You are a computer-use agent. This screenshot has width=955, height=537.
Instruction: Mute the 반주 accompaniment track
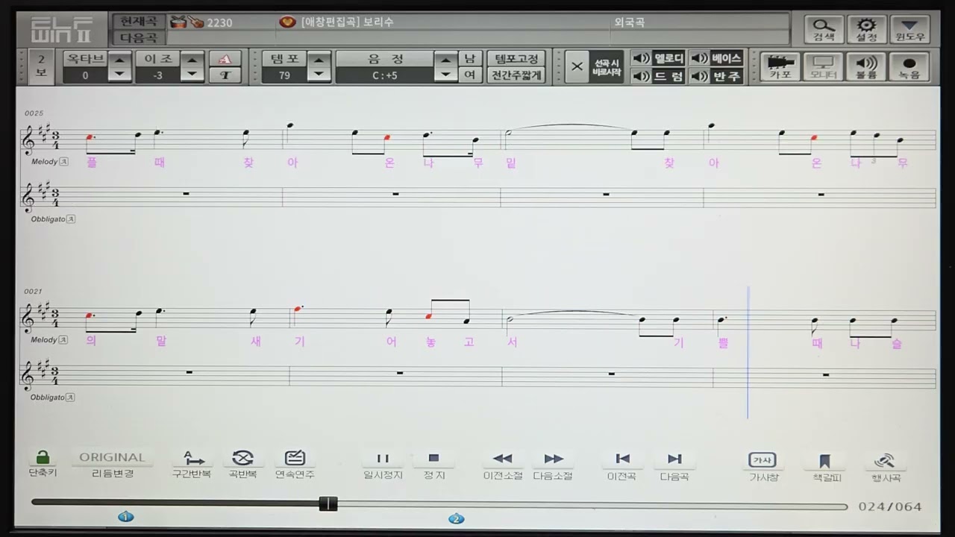(x=716, y=76)
